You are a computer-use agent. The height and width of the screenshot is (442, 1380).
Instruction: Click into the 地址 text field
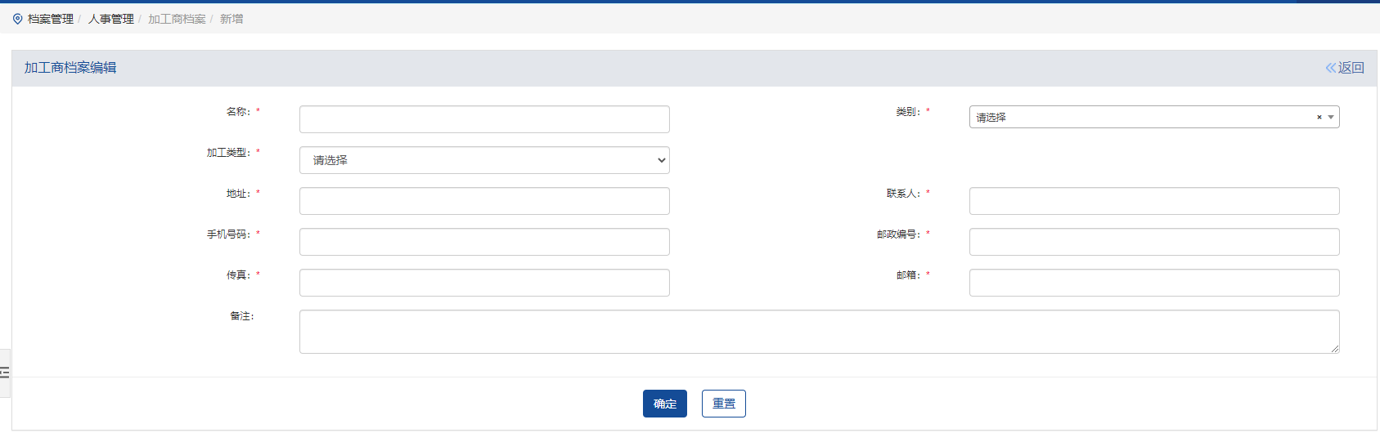pos(484,201)
